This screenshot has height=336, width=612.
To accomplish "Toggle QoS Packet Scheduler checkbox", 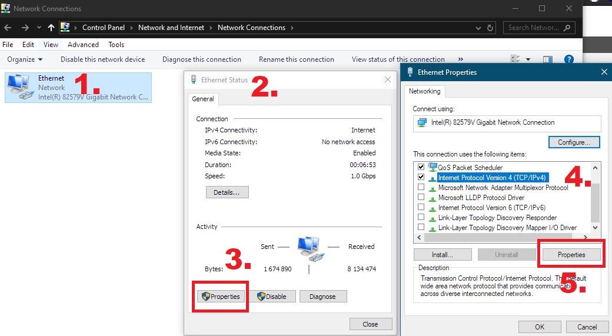I will point(421,167).
